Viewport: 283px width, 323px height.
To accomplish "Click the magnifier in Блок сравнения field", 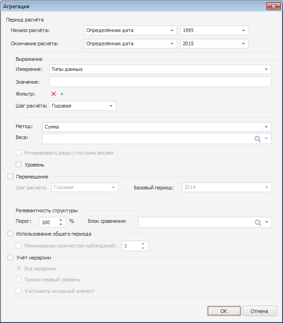I will 258,222.
